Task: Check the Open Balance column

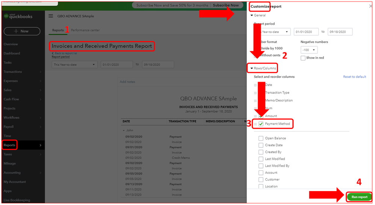Action: (261, 138)
